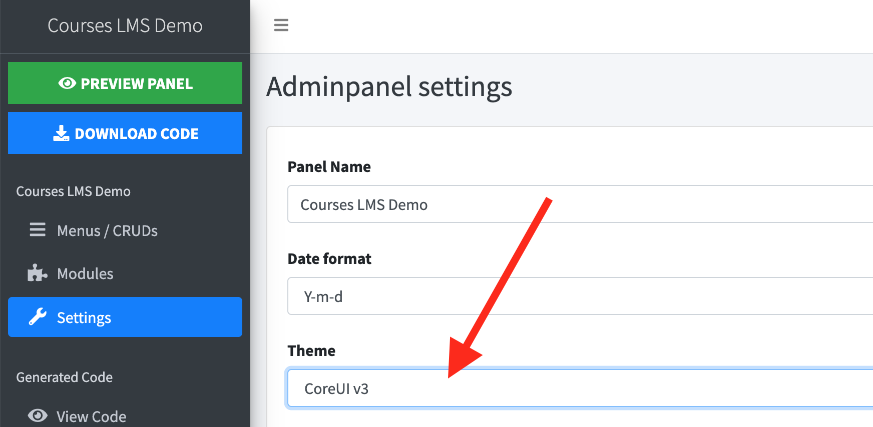Click the Courses LMS Demo brand title
This screenshot has height=427, width=873.
(125, 25)
